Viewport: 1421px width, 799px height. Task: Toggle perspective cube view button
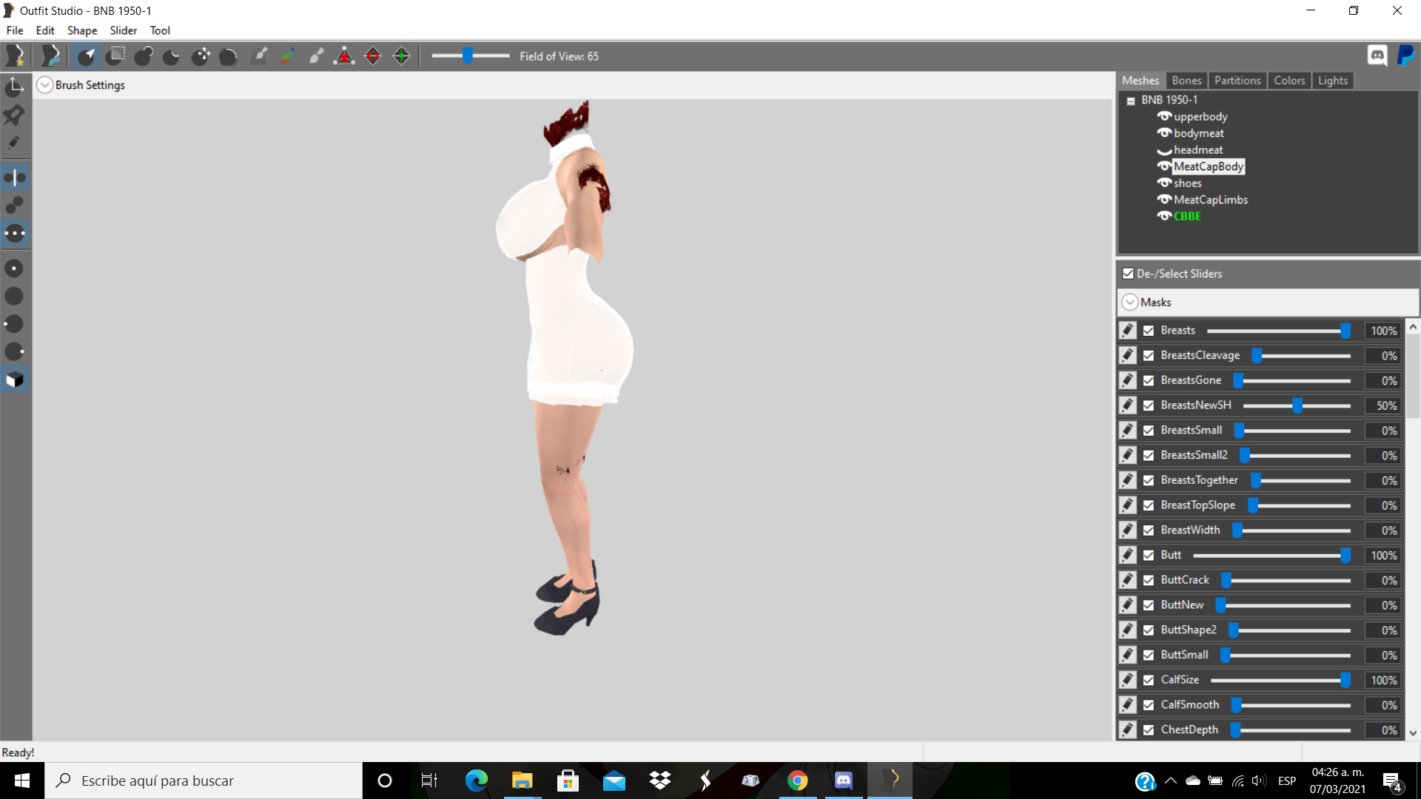pos(15,380)
